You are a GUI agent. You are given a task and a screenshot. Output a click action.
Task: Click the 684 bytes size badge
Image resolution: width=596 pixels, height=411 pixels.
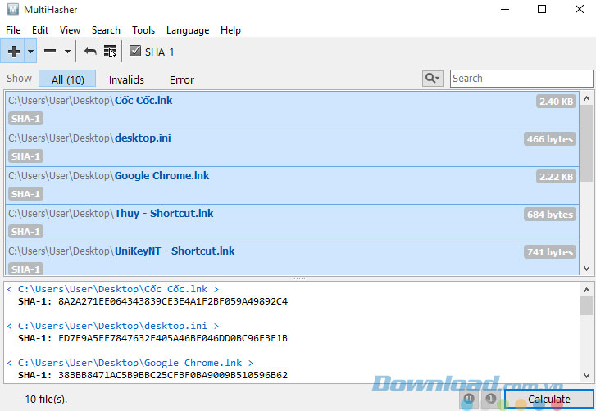549,214
